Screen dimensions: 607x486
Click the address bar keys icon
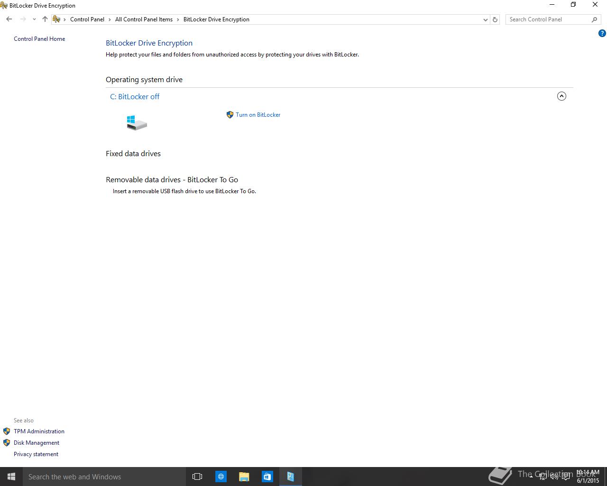pyautogui.click(x=56, y=19)
